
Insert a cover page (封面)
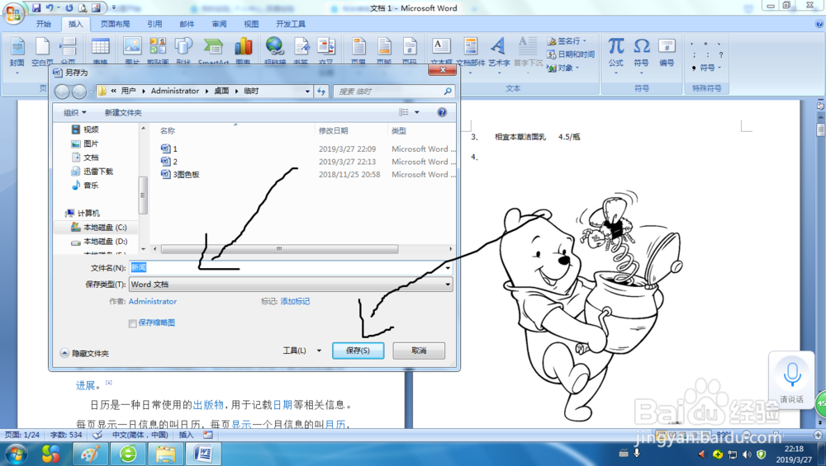[x=17, y=53]
